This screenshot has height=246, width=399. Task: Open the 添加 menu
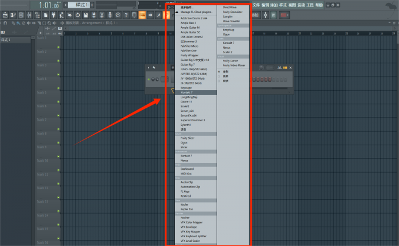(274, 5)
